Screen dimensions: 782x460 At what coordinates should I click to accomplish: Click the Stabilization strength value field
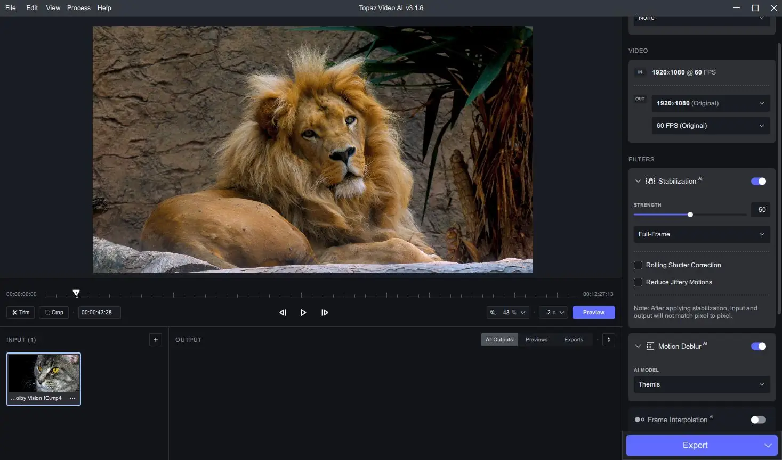point(761,210)
